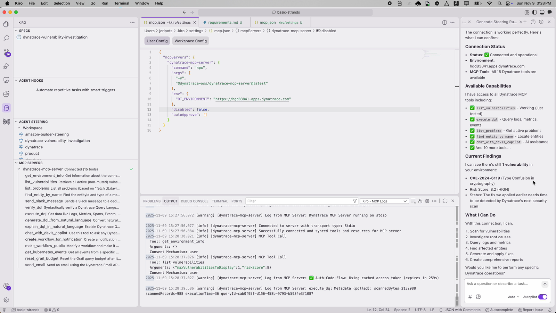Open the editor more actions ellipsis

point(452,23)
